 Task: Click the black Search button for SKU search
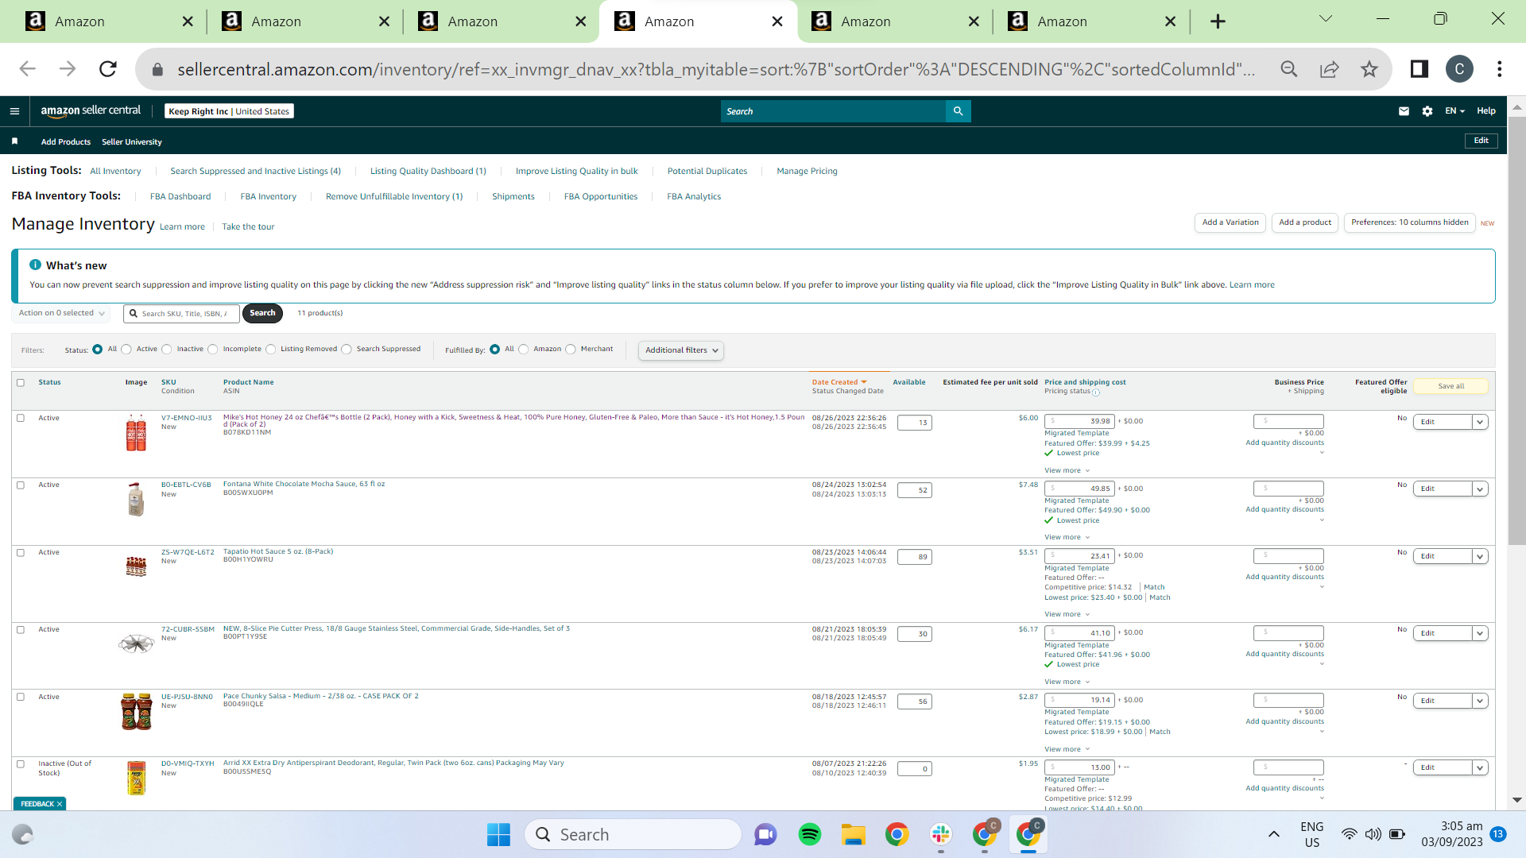click(262, 314)
